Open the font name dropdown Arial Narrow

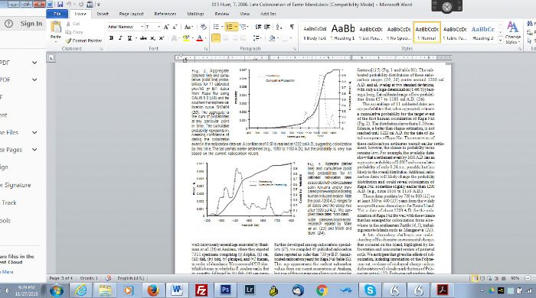[142, 27]
